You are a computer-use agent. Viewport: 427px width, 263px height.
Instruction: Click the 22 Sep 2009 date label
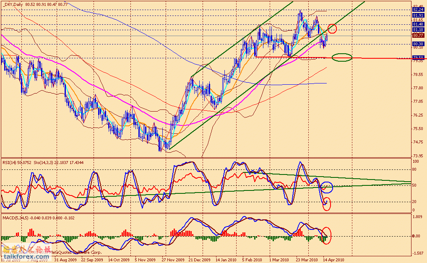tap(92, 260)
